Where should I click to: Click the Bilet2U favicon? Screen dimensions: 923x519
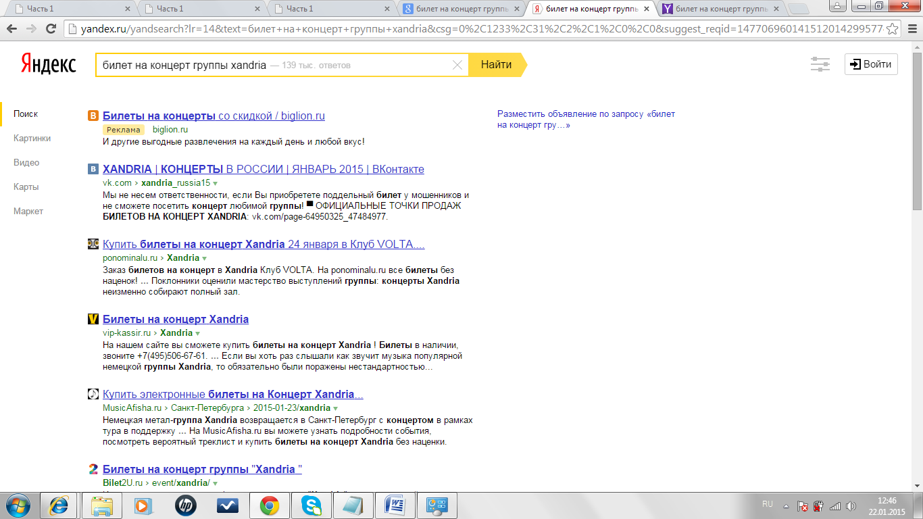[93, 469]
